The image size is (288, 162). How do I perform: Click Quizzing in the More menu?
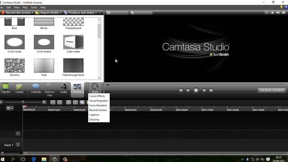(94, 120)
